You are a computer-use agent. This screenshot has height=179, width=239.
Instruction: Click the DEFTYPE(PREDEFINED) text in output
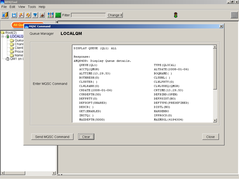point(171,103)
